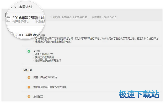This screenshot has width=164, height=103.
Task: Click the 协助同事做第三季度人员考核表 plan item
Action: (x=50, y=87)
